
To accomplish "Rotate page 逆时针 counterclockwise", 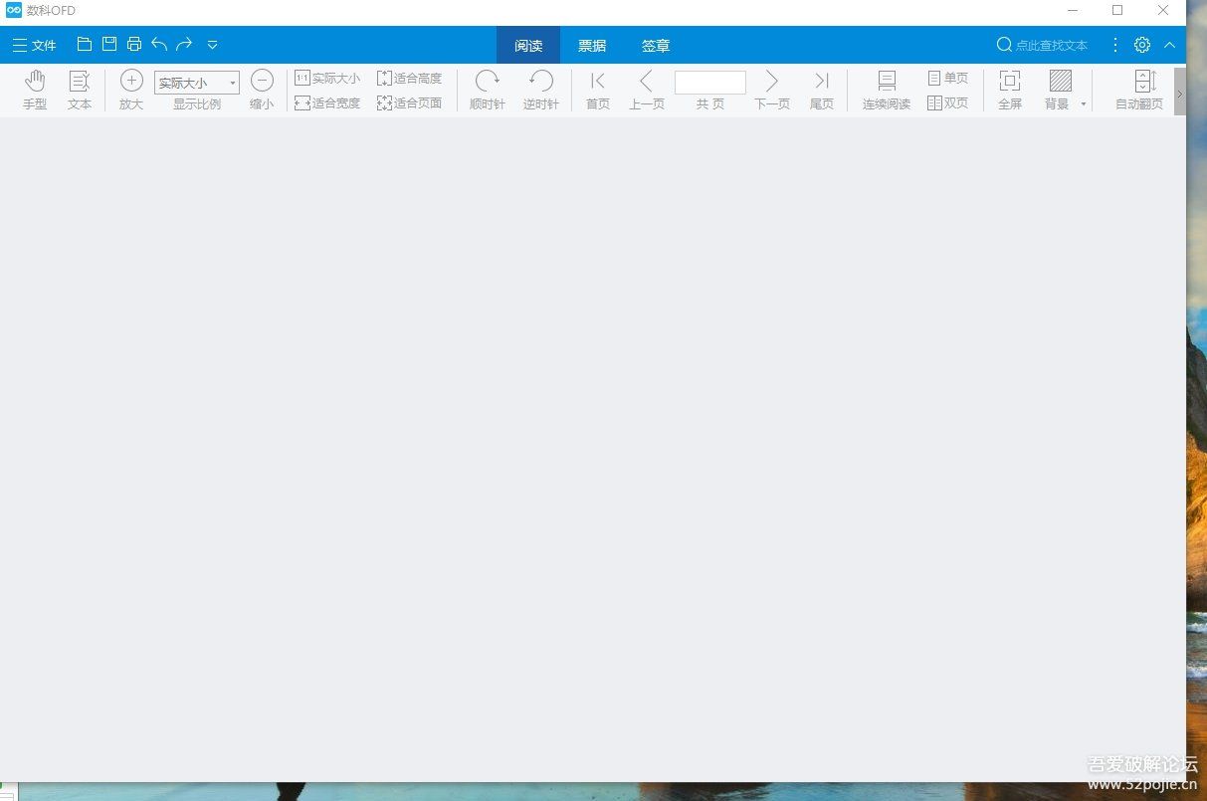I will pos(541,90).
